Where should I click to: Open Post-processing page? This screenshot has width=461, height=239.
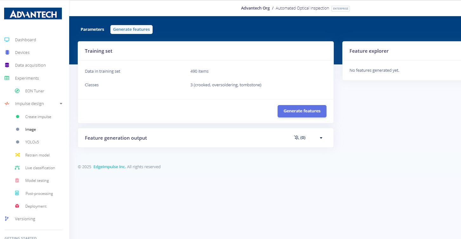(x=39, y=193)
